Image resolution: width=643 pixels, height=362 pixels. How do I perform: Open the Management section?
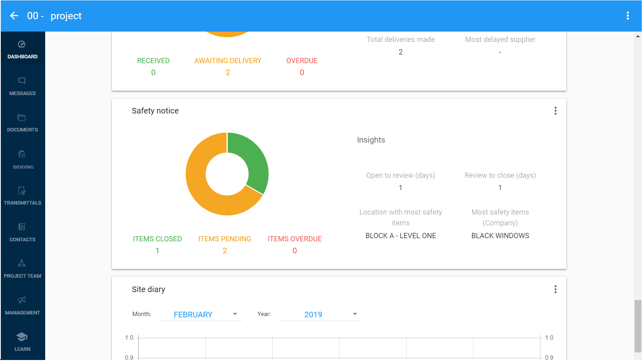[x=22, y=305]
